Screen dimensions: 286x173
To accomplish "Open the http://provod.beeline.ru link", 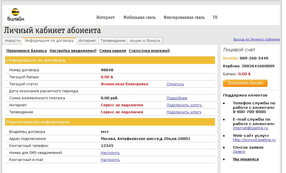I will point(254,140).
